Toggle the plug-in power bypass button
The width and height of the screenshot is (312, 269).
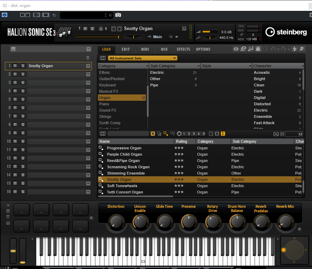pyautogui.click(x=5, y=15)
